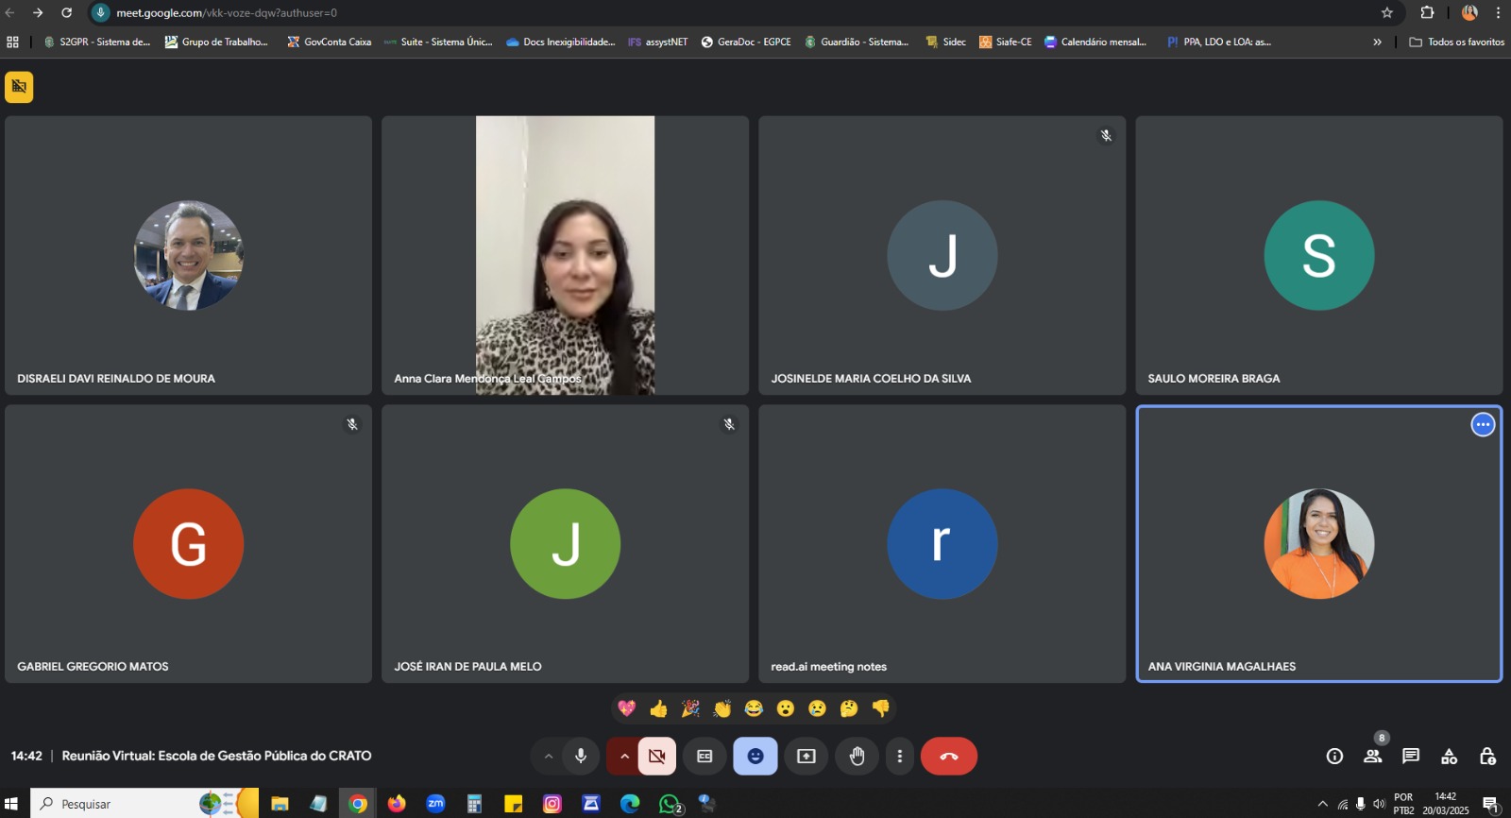The width and height of the screenshot is (1511, 818).
Task: Open audio settings arrow beside microphone
Action: pos(548,756)
